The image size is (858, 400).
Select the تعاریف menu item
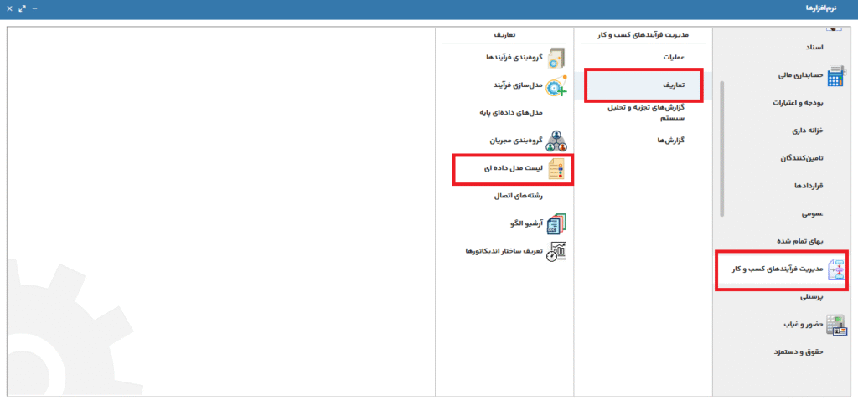coord(674,85)
